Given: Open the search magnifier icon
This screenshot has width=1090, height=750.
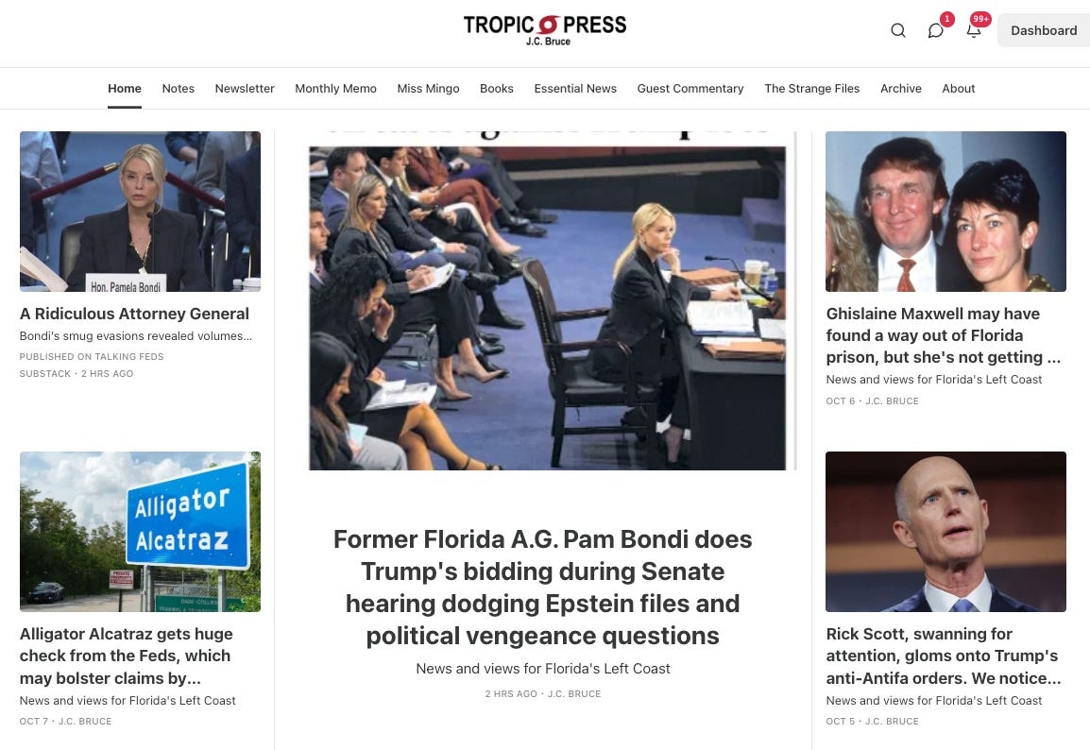Looking at the screenshot, I should 898,30.
